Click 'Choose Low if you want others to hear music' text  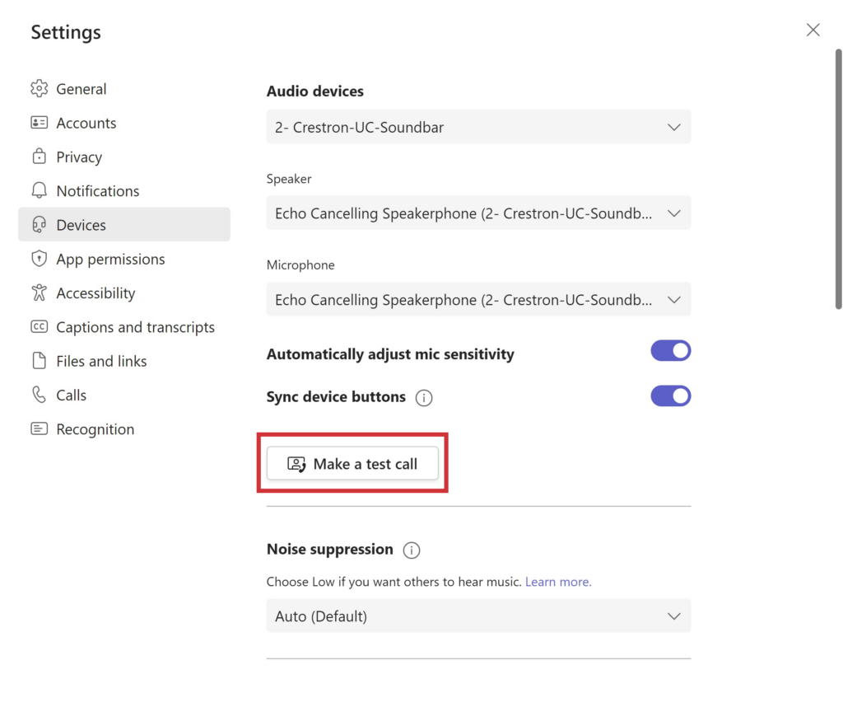(x=394, y=582)
